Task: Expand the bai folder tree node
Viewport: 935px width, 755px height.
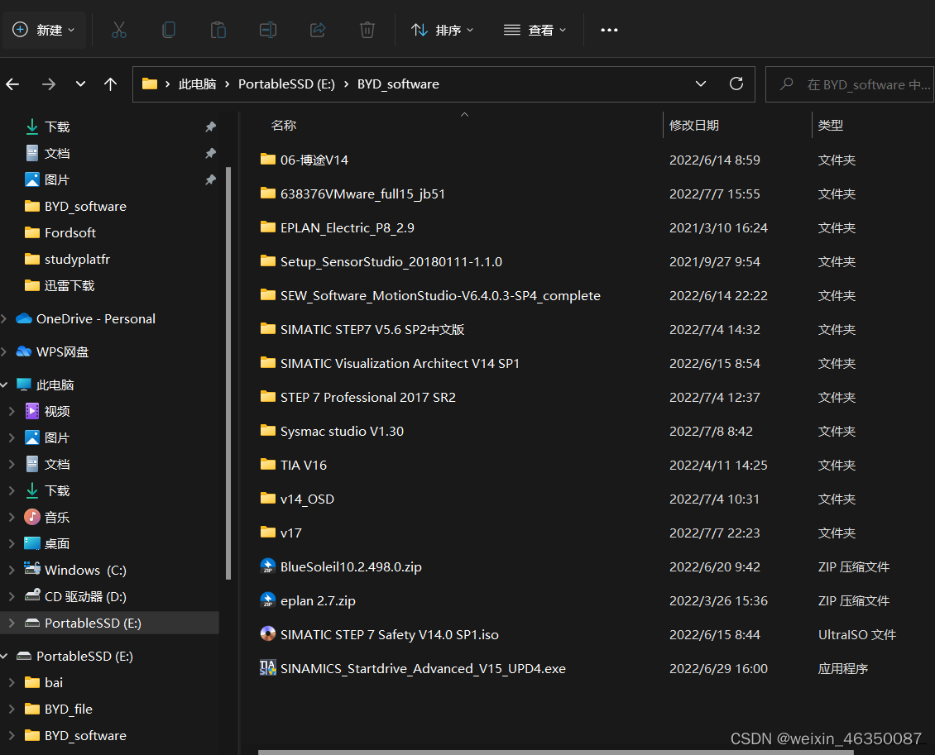Action: 12,682
